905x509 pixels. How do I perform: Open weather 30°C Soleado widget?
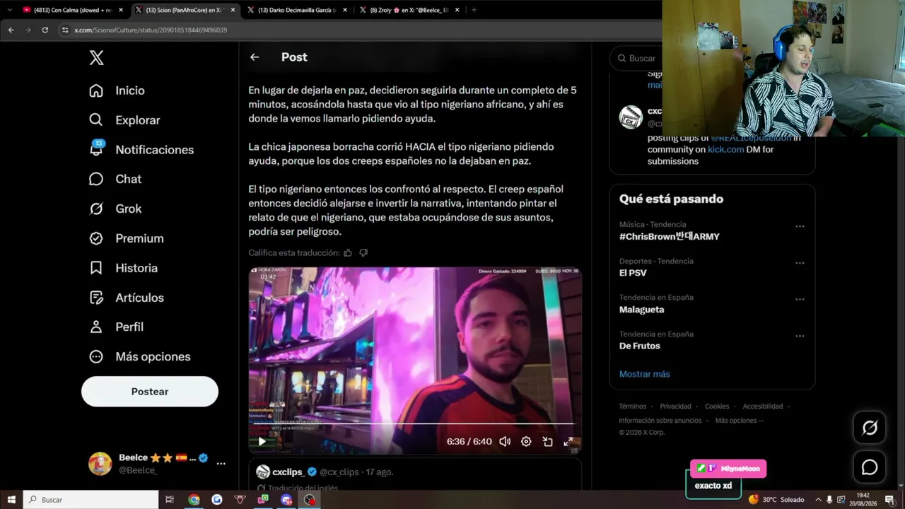(x=777, y=500)
